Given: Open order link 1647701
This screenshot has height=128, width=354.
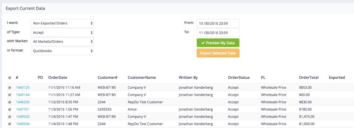Looking at the screenshot, I should pos(23,109).
